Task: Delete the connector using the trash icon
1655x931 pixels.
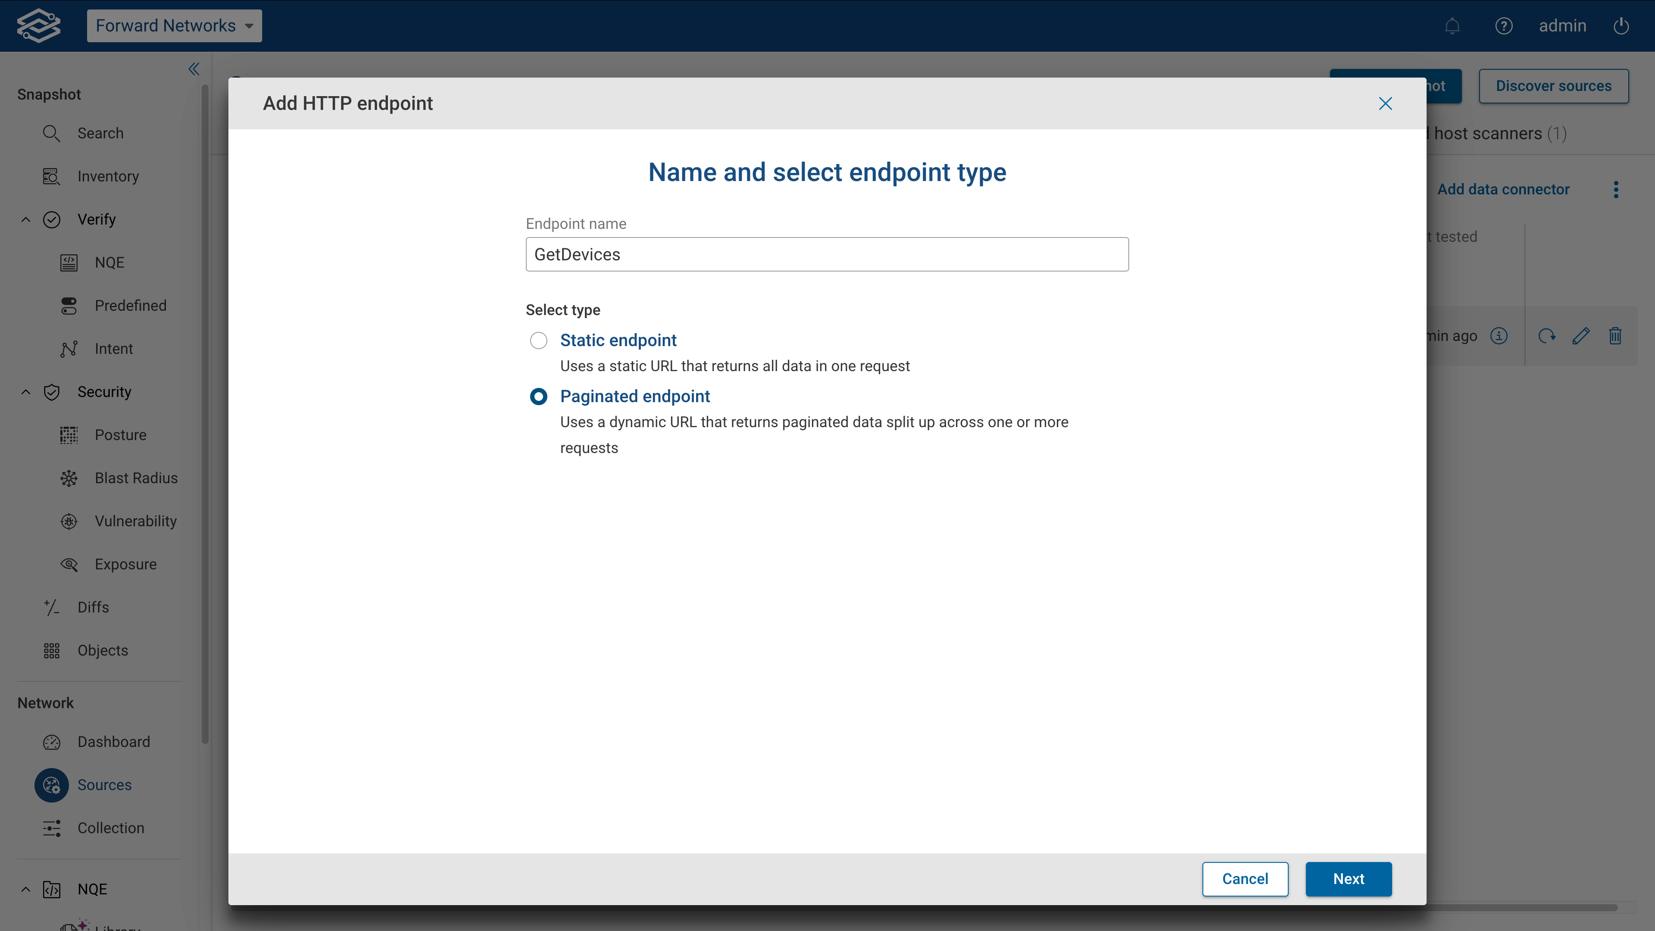Action: click(1616, 335)
